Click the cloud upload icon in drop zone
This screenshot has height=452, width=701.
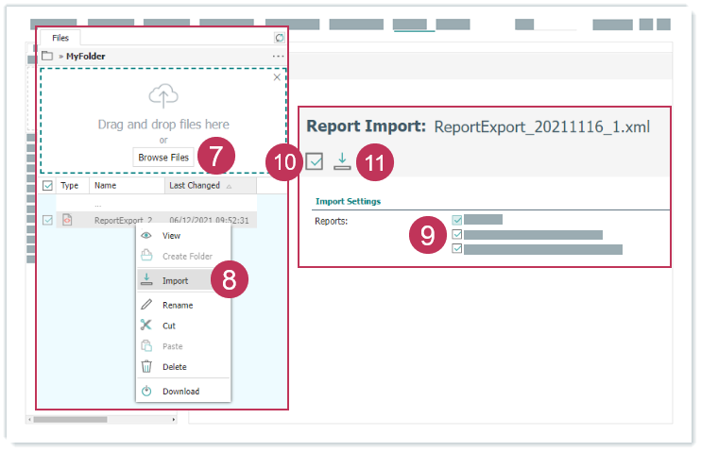tap(163, 96)
